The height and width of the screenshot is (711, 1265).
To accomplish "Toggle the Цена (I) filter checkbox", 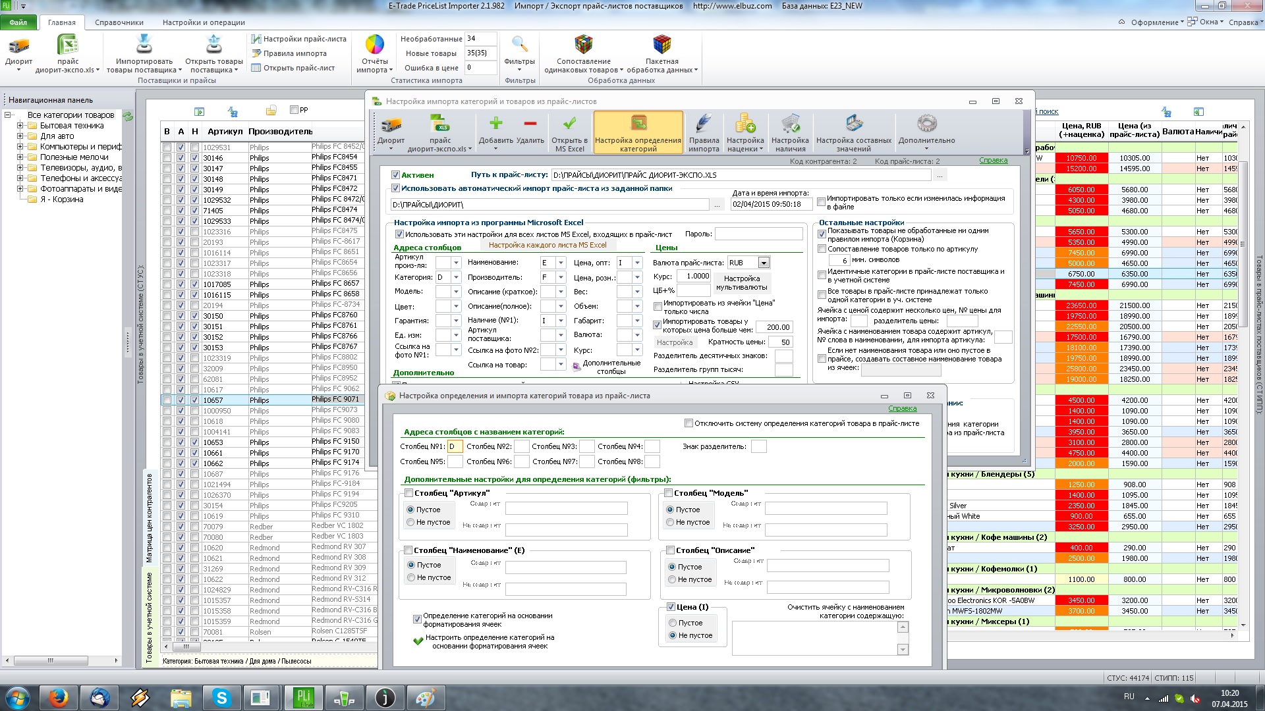I will point(671,607).
